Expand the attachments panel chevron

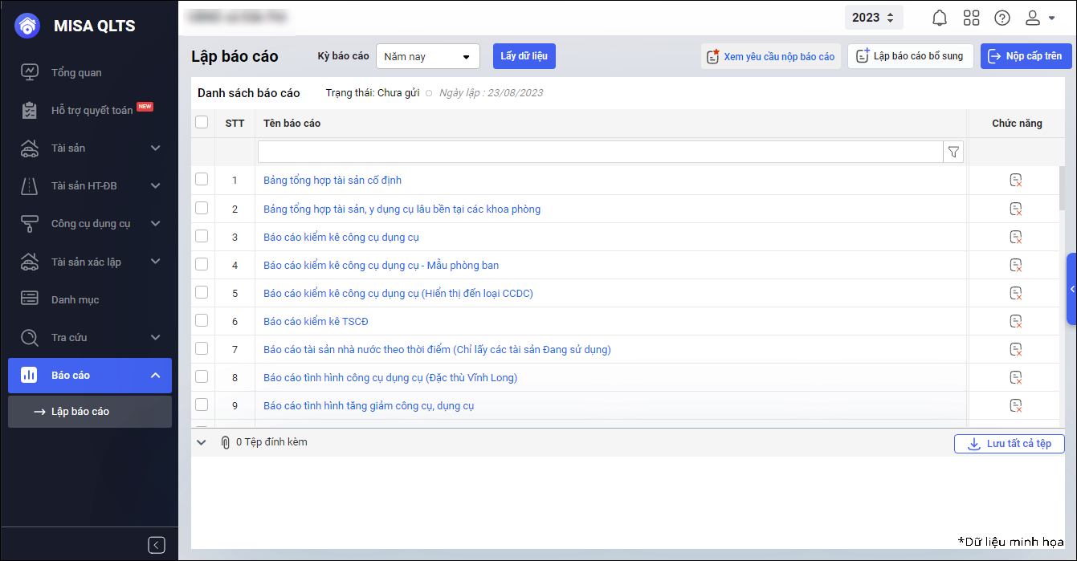(x=202, y=442)
